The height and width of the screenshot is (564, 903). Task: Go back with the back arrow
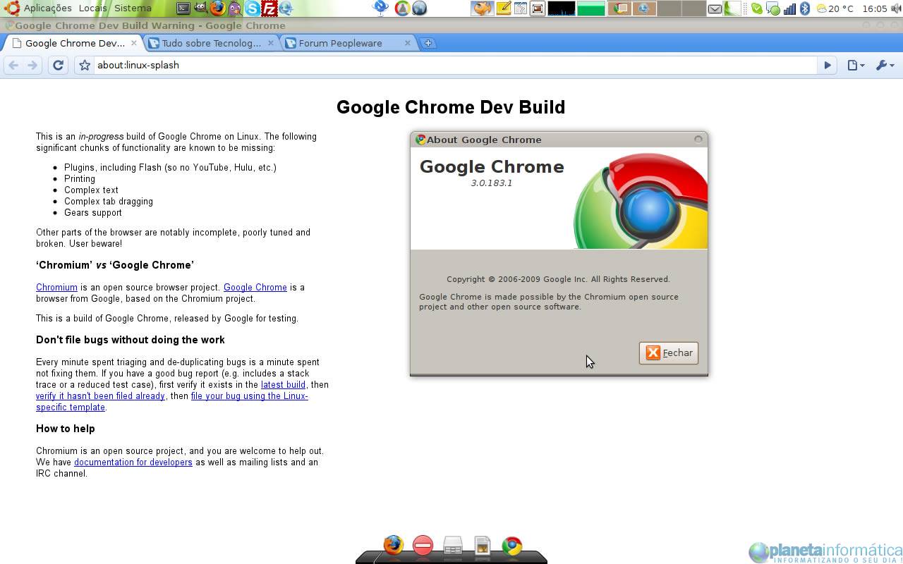click(13, 65)
